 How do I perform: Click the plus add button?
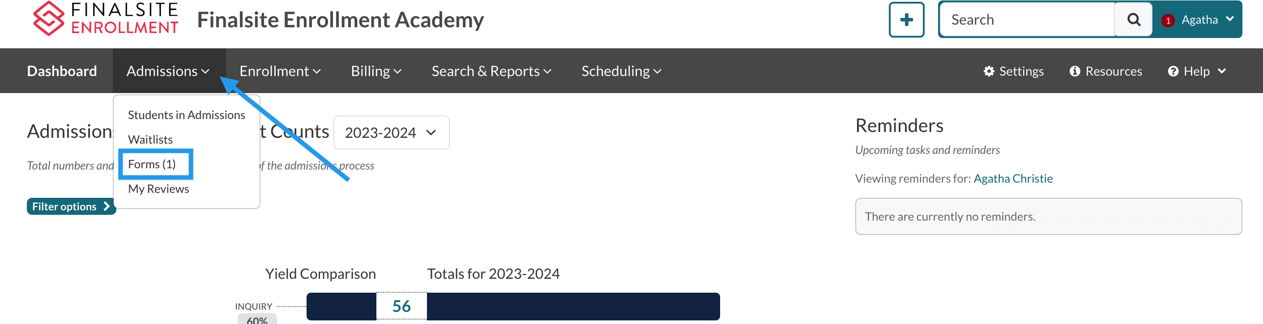pyautogui.click(x=906, y=20)
